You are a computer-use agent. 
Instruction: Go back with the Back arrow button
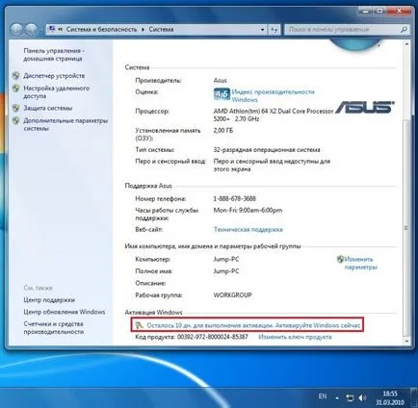pos(16,30)
